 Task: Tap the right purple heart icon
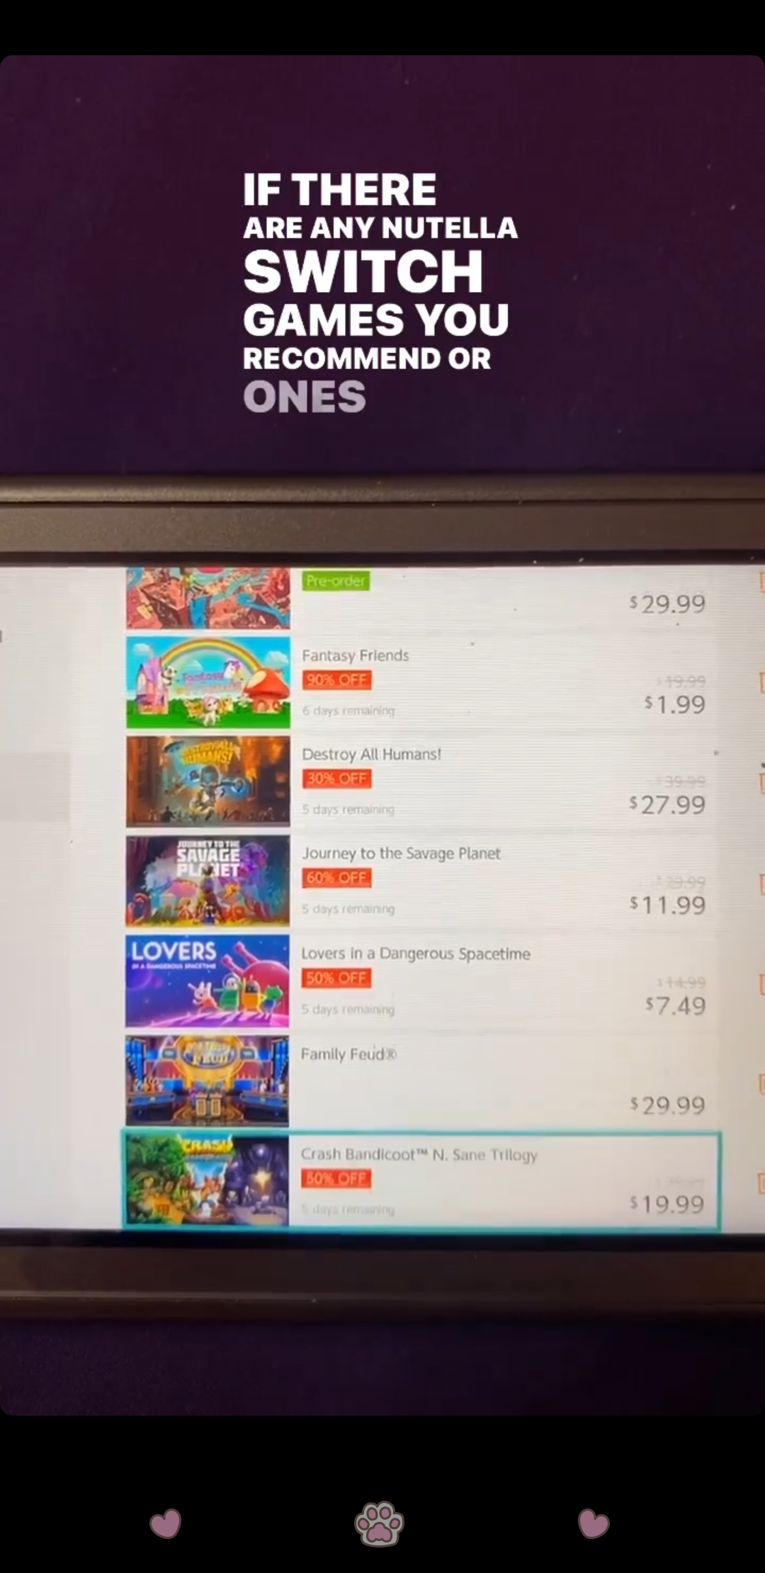pyautogui.click(x=594, y=1523)
